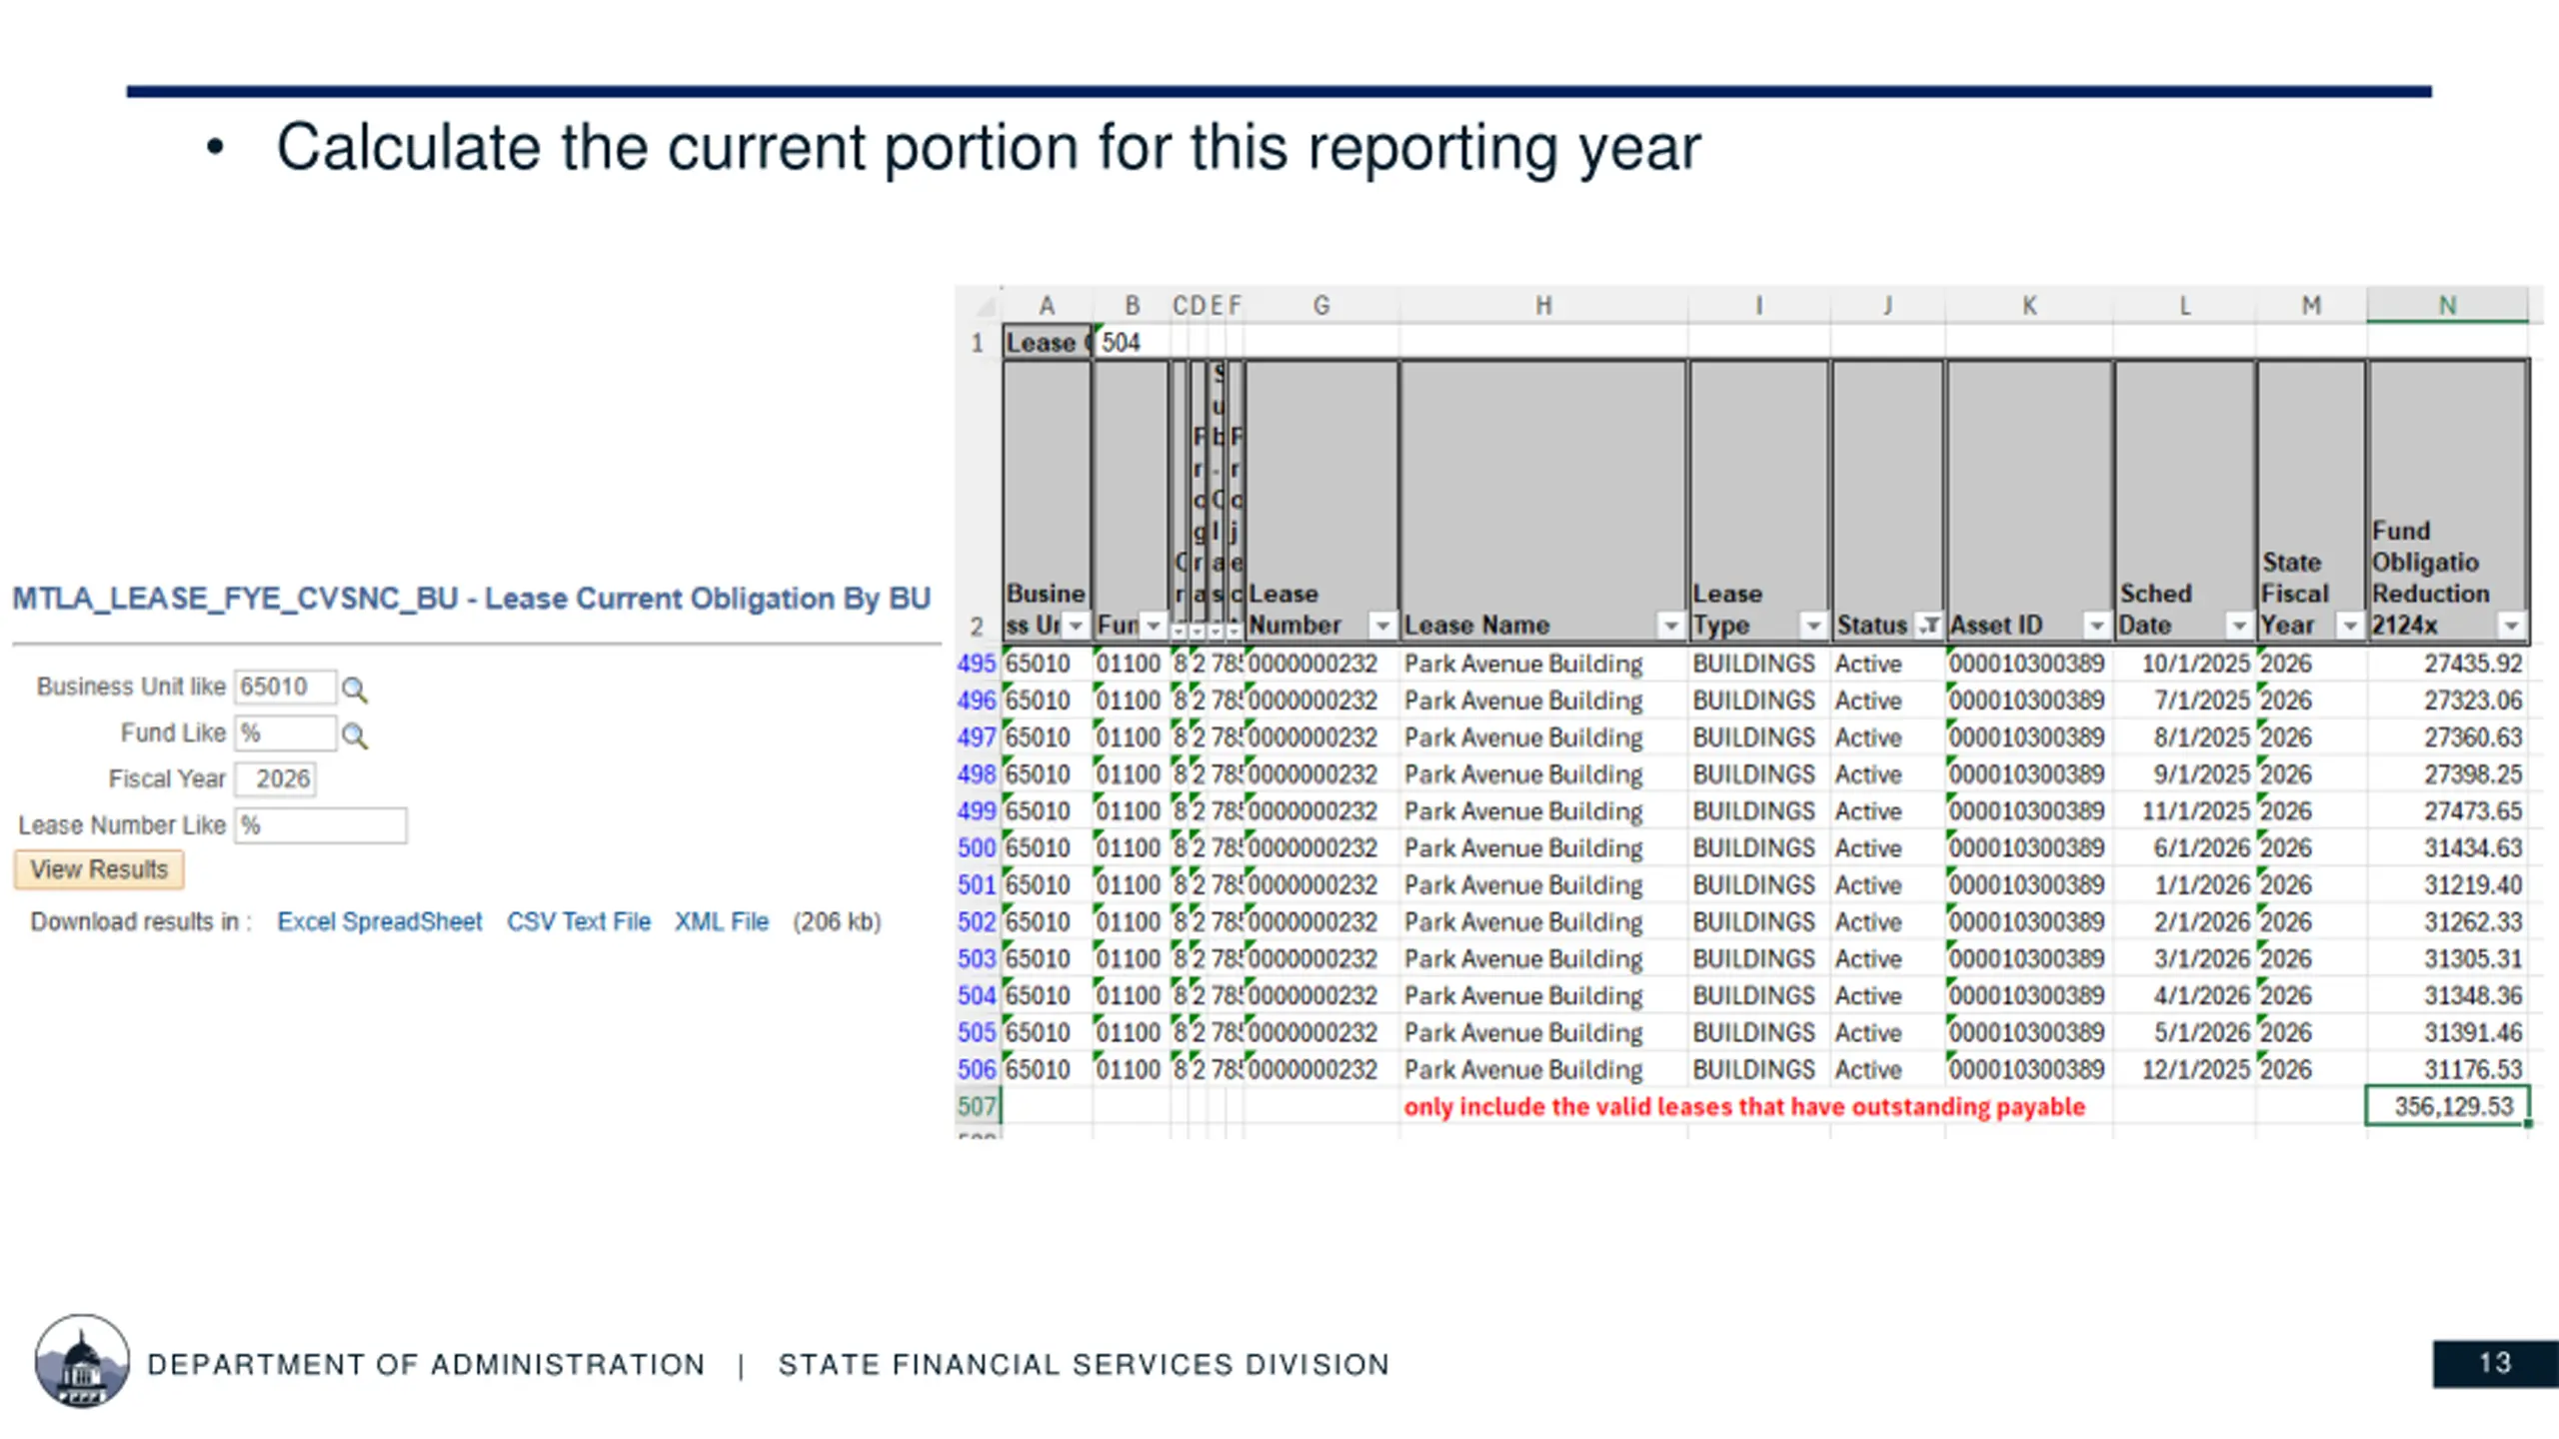Click the Lease Number Like field
2559x1439 pixels.
320,825
